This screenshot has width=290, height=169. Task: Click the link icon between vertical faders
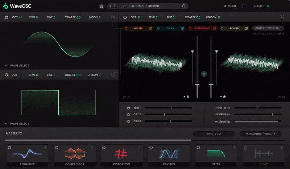204,74
